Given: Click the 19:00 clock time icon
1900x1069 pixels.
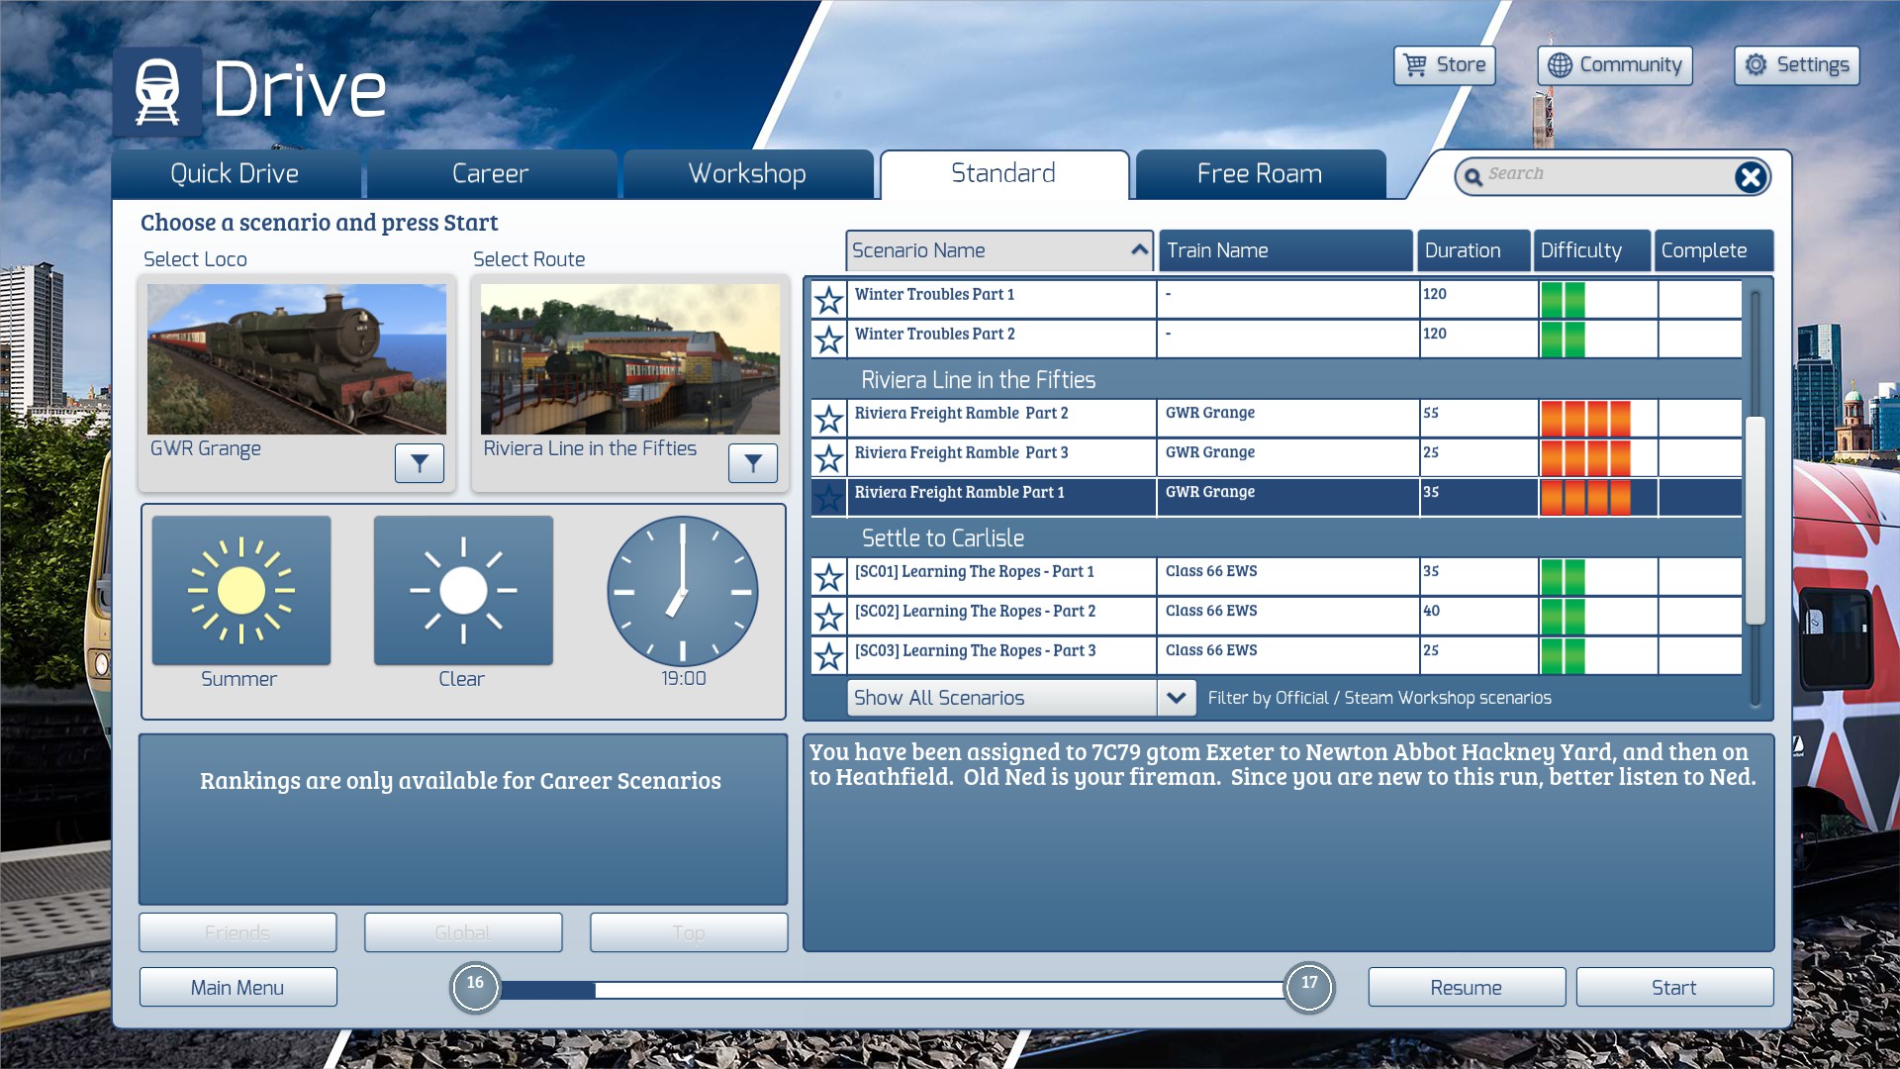Looking at the screenshot, I should [683, 591].
